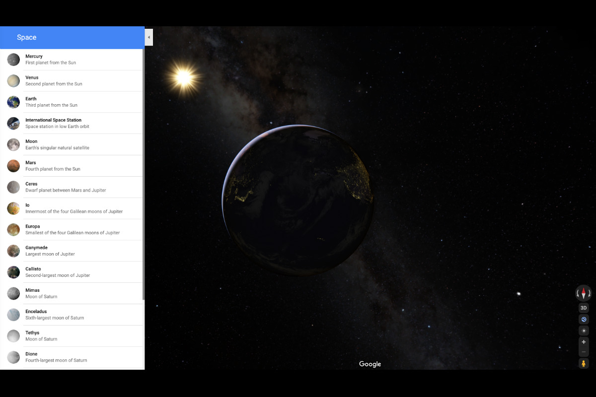This screenshot has height=397, width=596.
Task: Click International Space Station icon
Action: point(13,124)
